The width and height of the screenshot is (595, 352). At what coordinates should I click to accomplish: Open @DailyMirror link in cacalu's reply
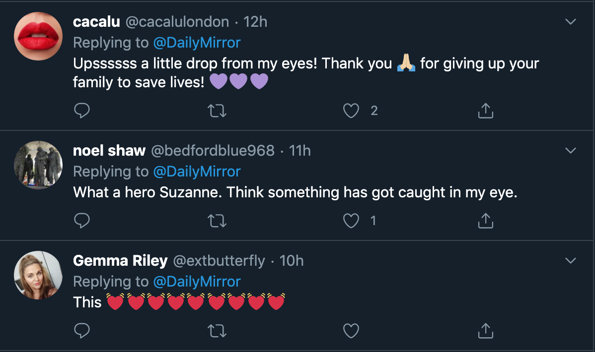[x=197, y=43]
